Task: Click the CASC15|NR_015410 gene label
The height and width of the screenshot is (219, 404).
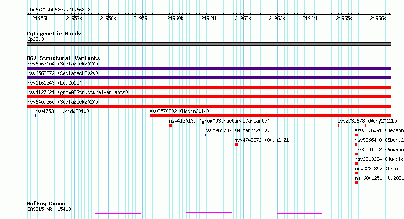Action: pyautogui.click(x=49, y=209)
